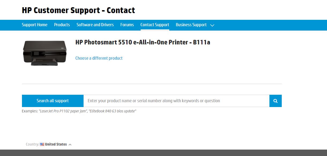Click Choose a different product link
The width and height of the screenshot is (327, 156).
point(99,58)
